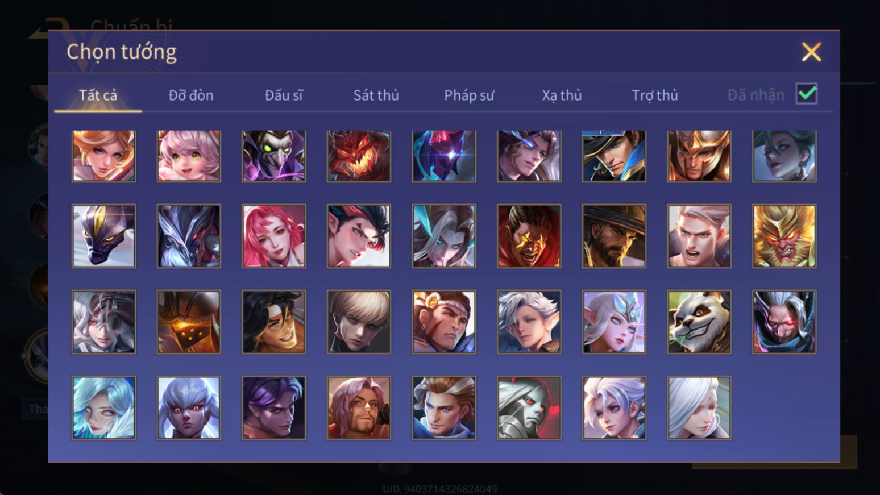Screen dimensions: 880x495
Task: Select the pink-haired girl with green eyes
Action: point(189,156)
